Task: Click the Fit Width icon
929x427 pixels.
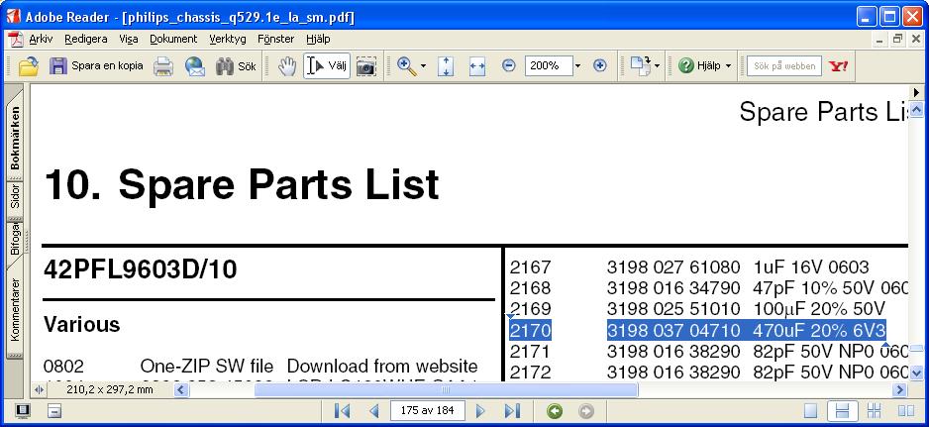Action: [x=477, y=66]
